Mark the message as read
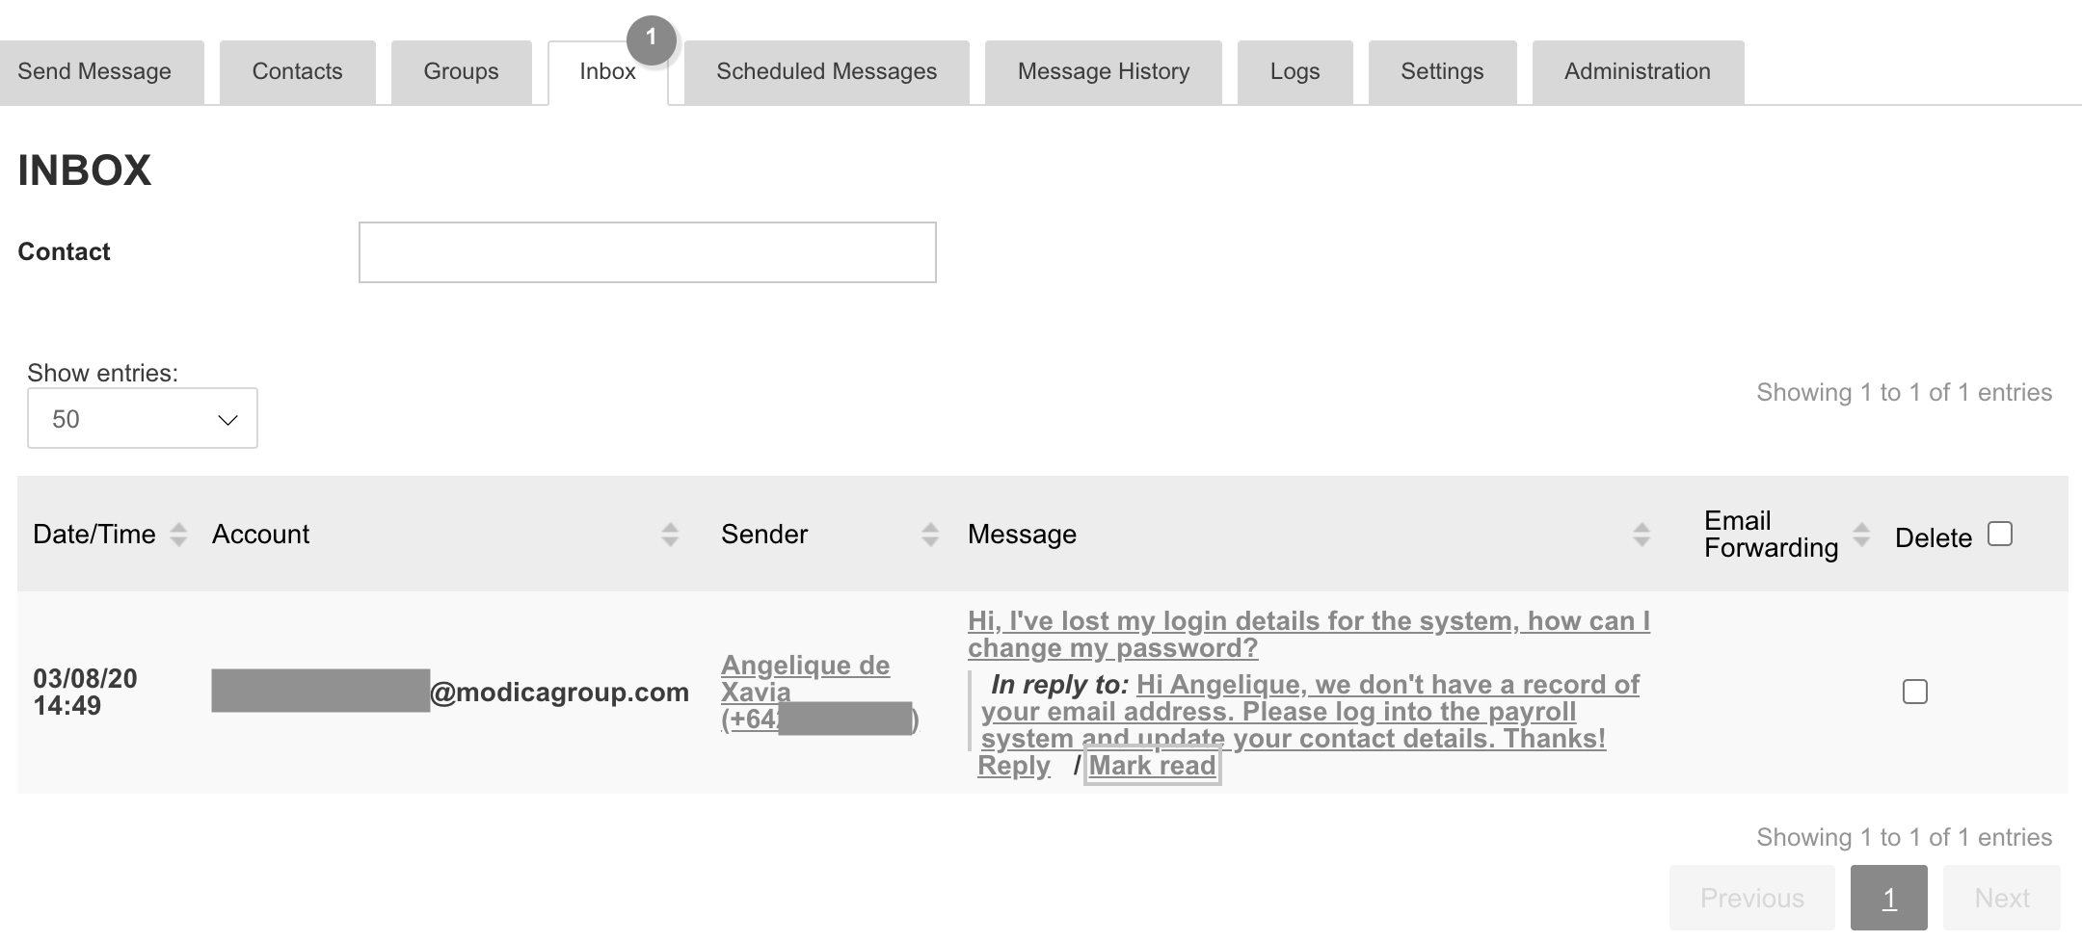Screen dimensions: 2082x942 pyautogui.click(x=1152, y=766)
